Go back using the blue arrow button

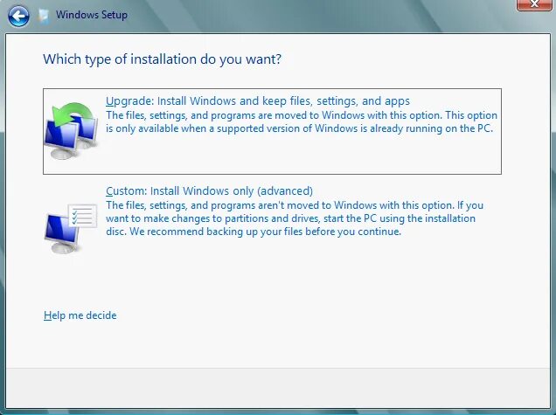(x=18, y=17)
